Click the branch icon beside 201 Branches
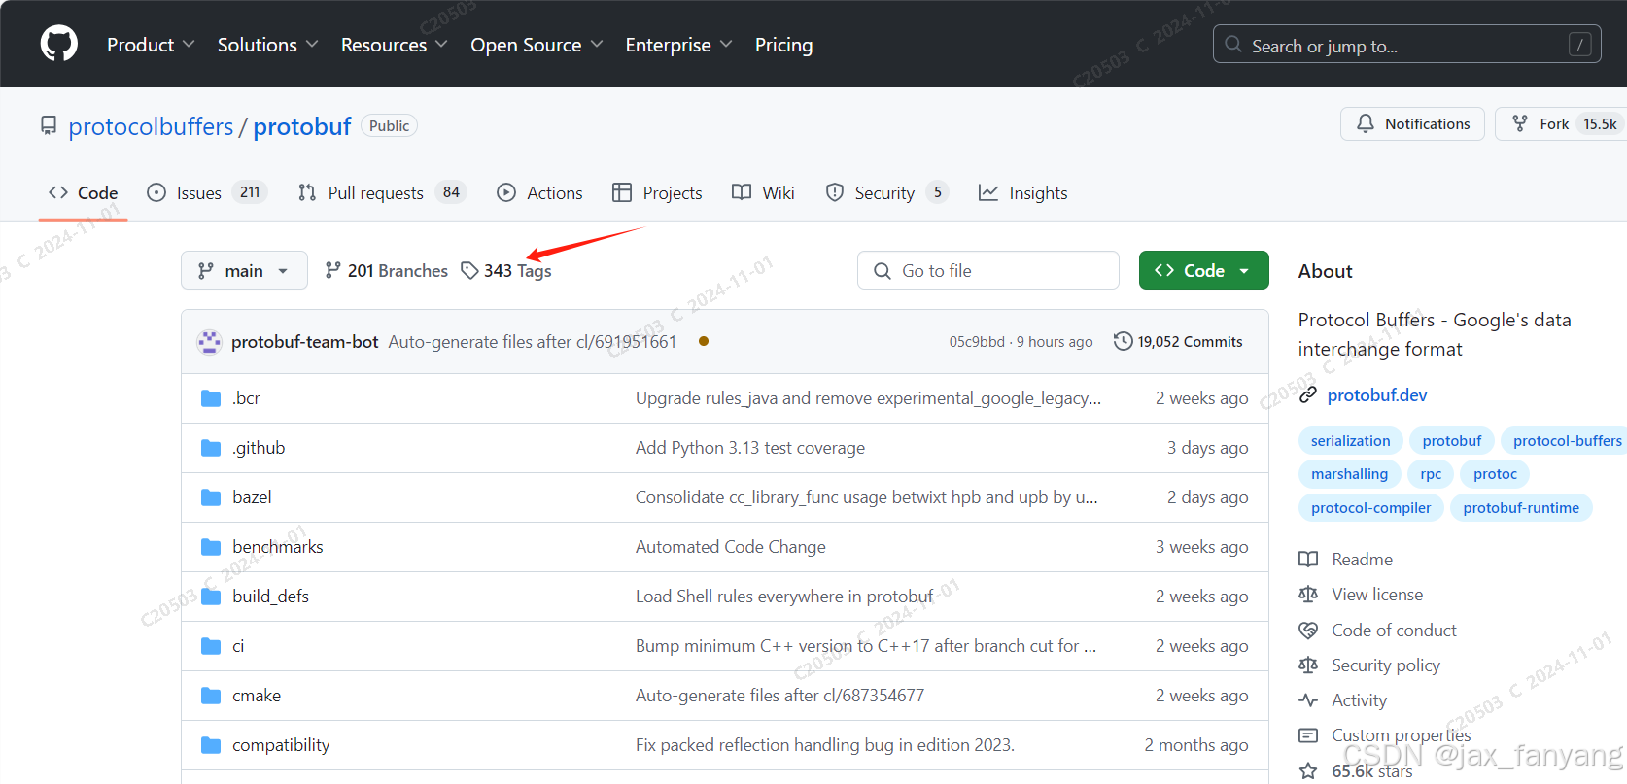The image size is (1627, 784). (332, 270)
